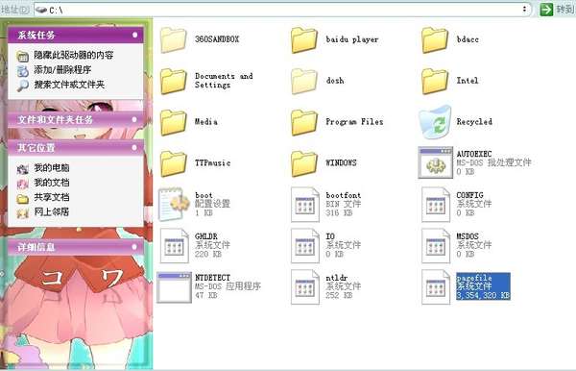Click the 'Recycled' label text
The height and width of the screenshot is (371, 576).
[474, 122]
